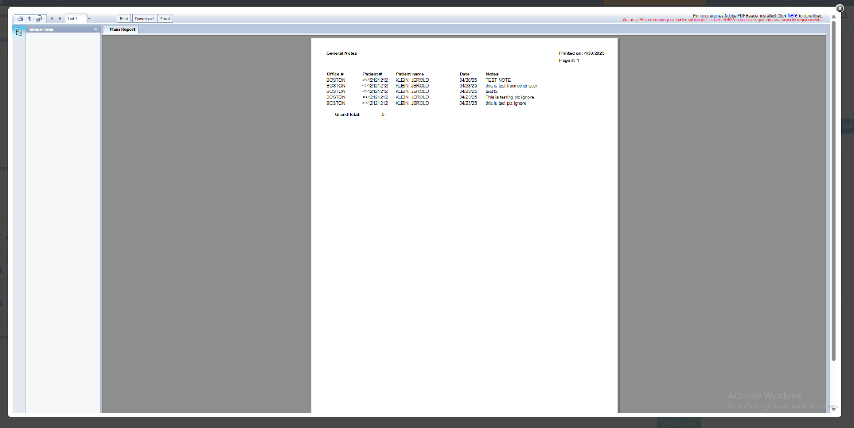Click the TEST NOTE entry in the report
This screenshot has width=854, height=428.
click(498, 80)
